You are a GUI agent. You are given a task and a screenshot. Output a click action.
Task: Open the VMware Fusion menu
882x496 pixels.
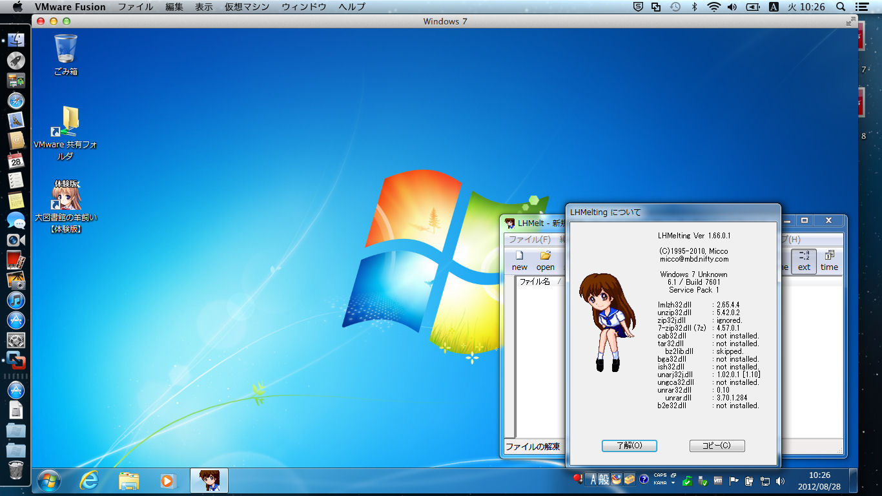coord(70,6)
